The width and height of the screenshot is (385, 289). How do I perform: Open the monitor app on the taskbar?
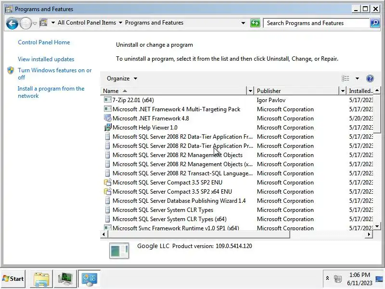tap(65, 279)
